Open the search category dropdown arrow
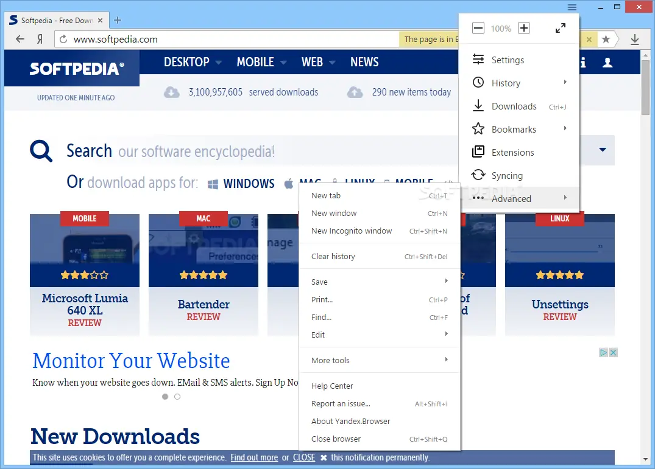This screenshot has width=655, height=469. [x=603, y=150]
